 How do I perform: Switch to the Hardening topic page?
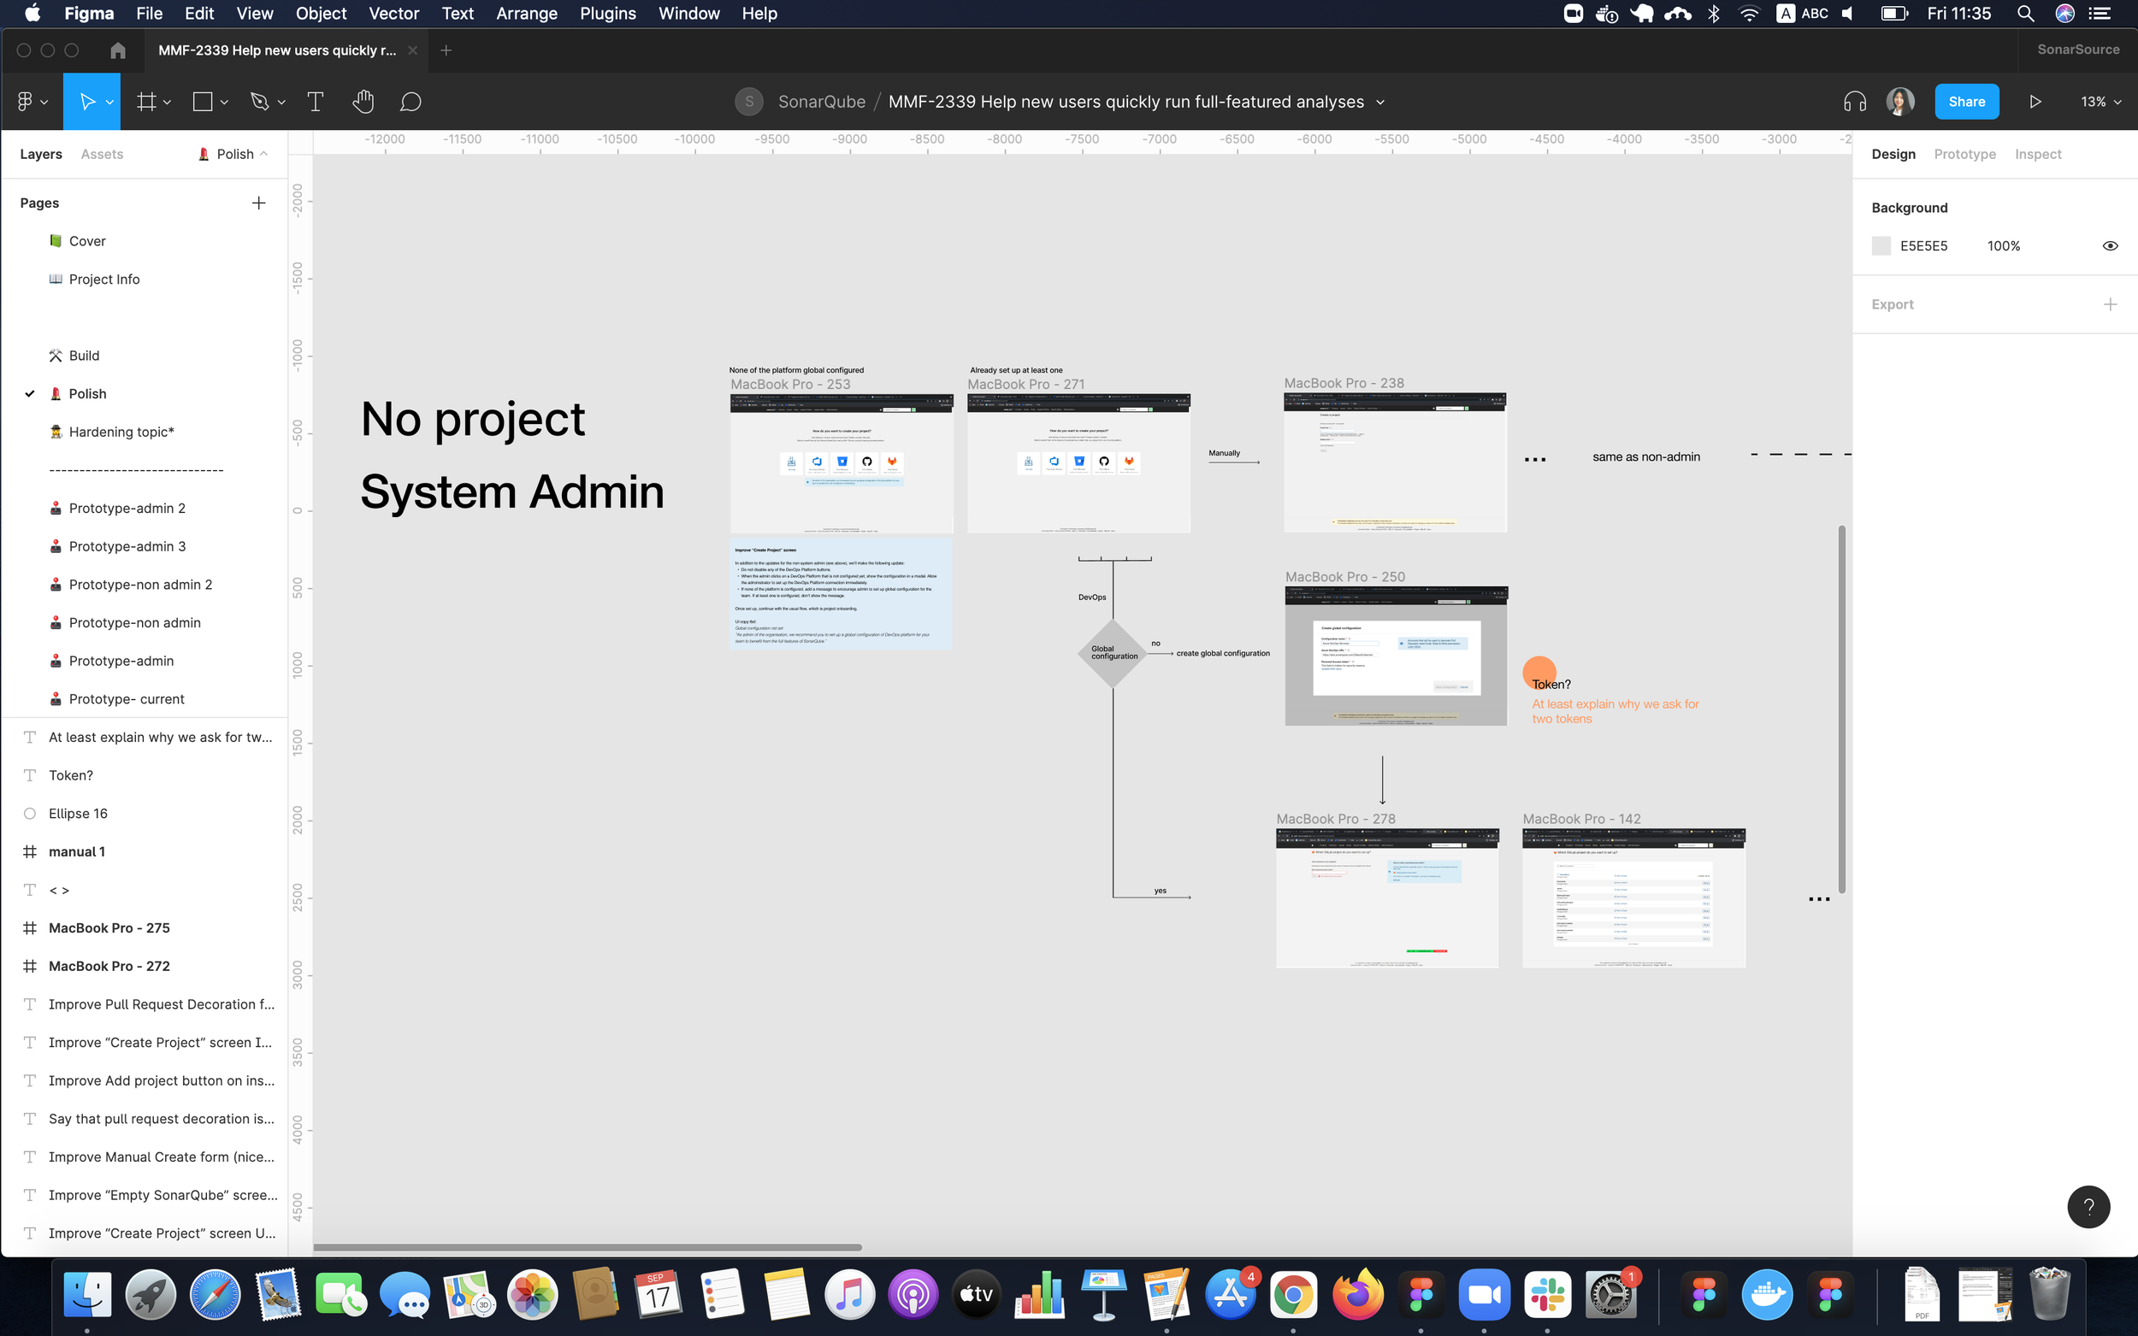(121, 431)
